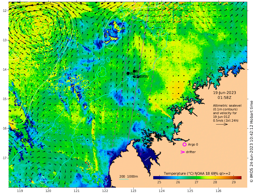This screenshot has height=196, width=253.
Task: Click the IMOS copyright timestamp text
Action: click(251, 142)
